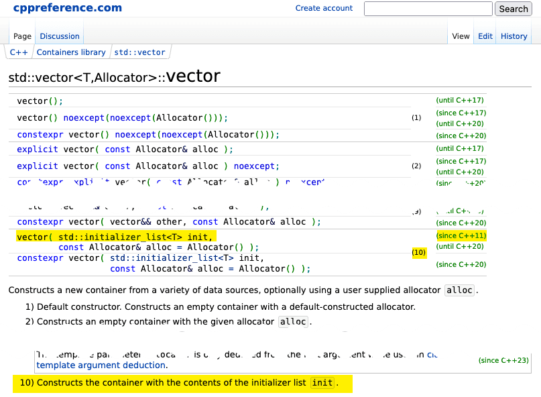Select the highlighted overload (10) marker
Viewport: 541px width, 397px height.
(418, 253)
